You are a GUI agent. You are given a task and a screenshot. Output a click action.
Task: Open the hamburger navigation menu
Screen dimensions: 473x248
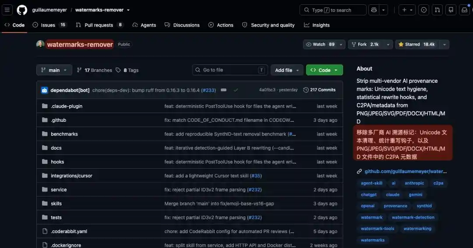coord(7,10)
